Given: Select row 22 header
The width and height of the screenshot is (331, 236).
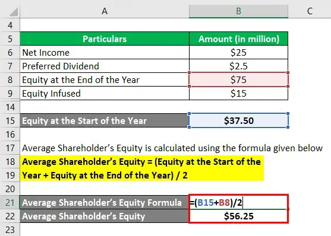Looking at the screenshot, I should point(10,216).
